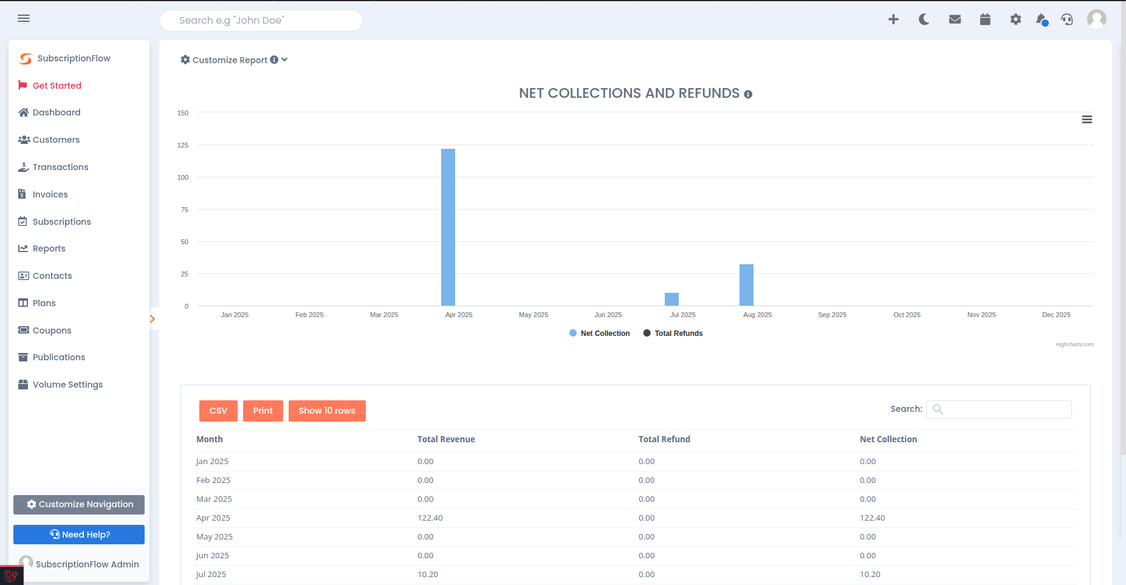Toggle the Total Refunds series in chart legend
Image resolution: width=1126 pixels, height=585 pixels.
click(x=673, y=333)
